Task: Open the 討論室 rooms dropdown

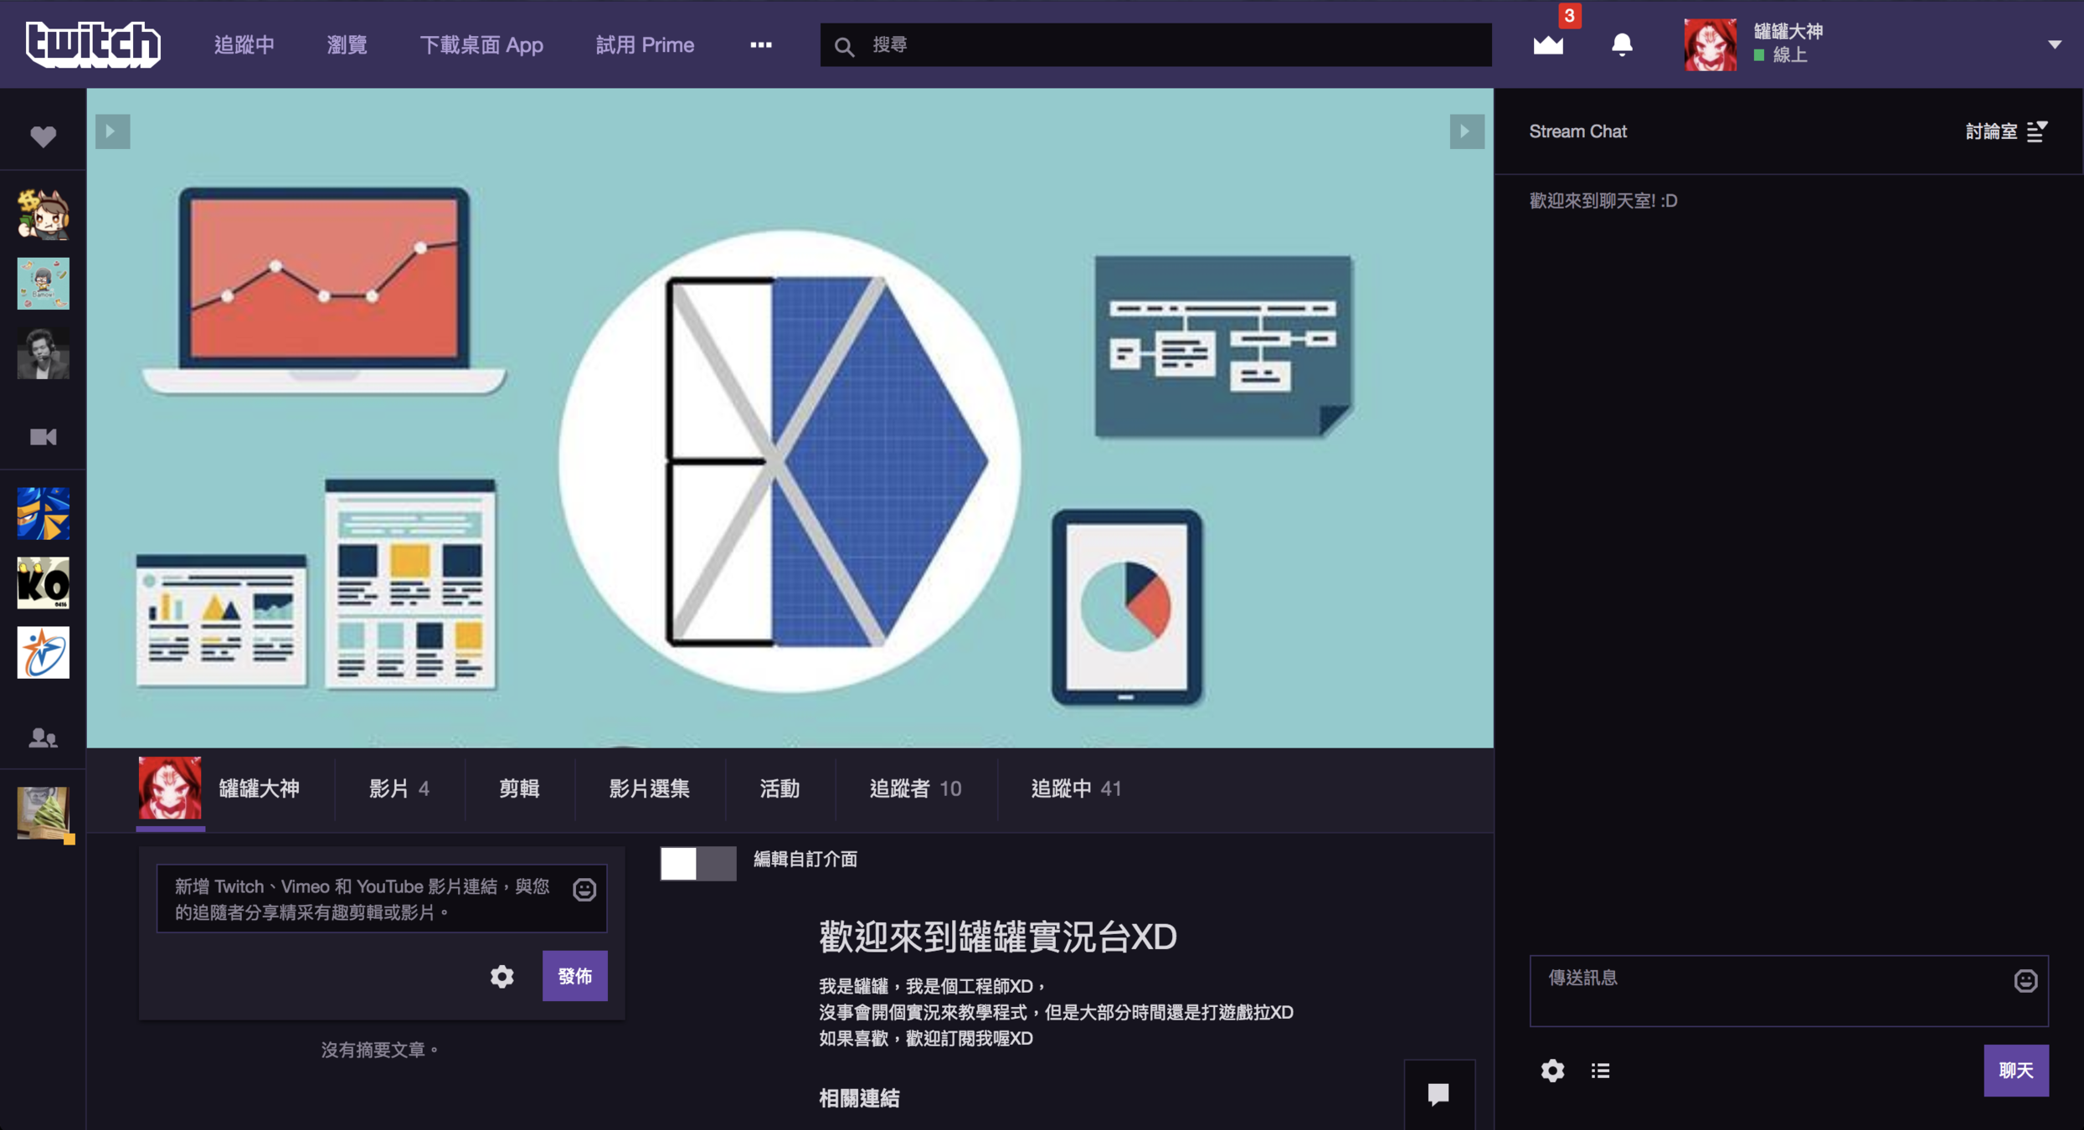Action: click(x=2005, y=131)
